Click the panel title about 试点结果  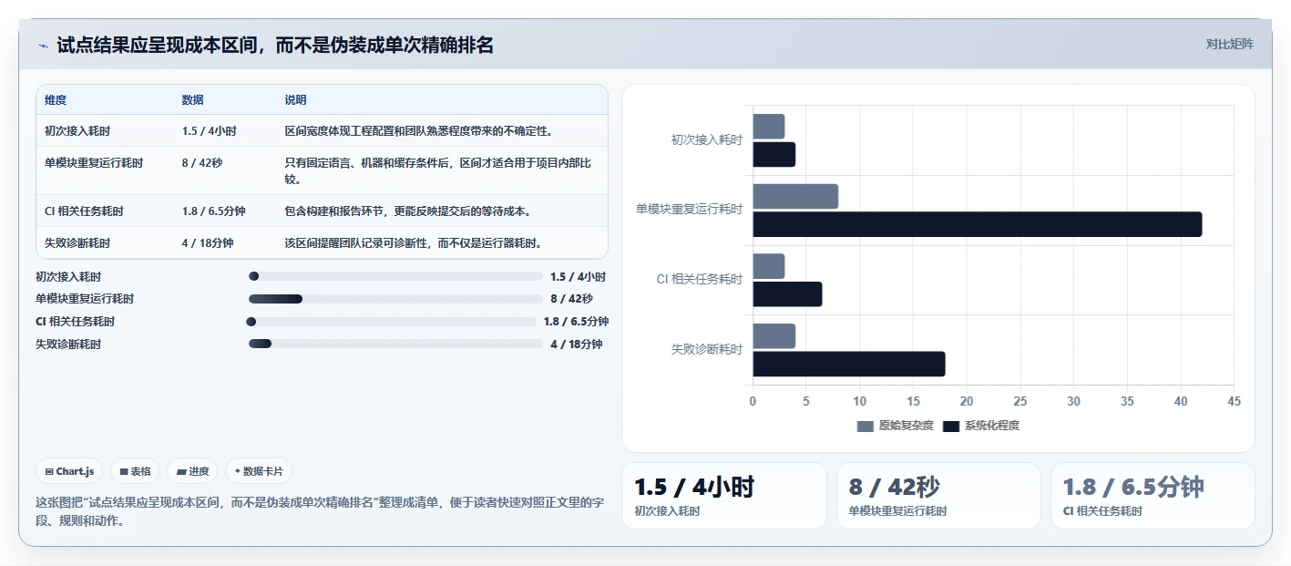click(x=275, y=45)
